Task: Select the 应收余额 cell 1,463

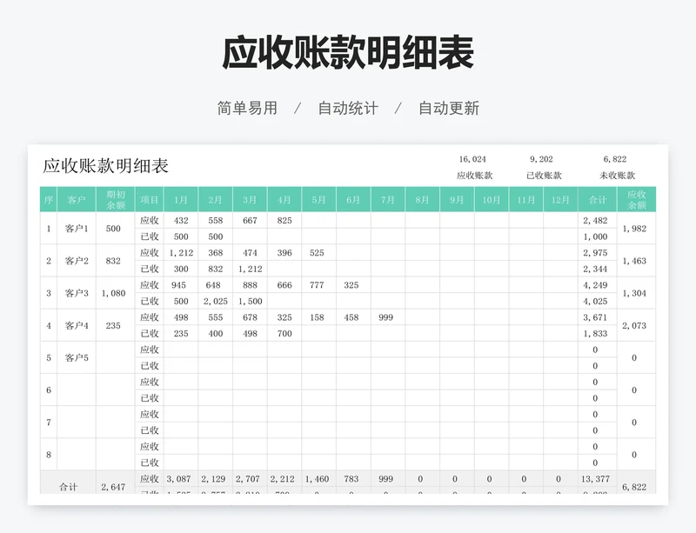Action: (636, 261)
